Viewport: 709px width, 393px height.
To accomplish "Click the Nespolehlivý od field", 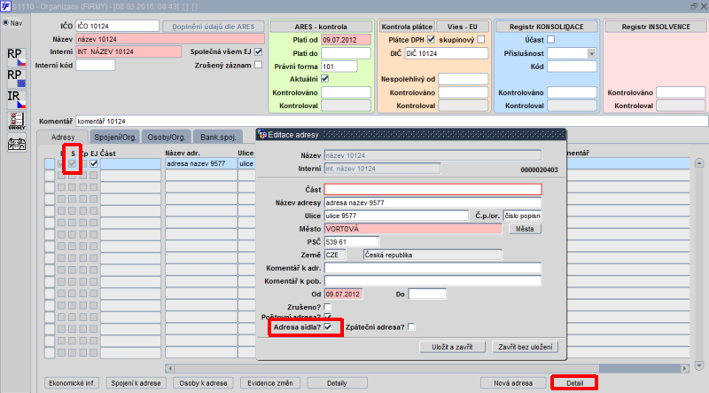I will (463, 79).
